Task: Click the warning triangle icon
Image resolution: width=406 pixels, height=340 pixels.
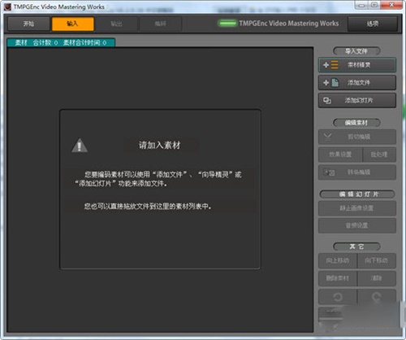Action: tap(80, 146)
